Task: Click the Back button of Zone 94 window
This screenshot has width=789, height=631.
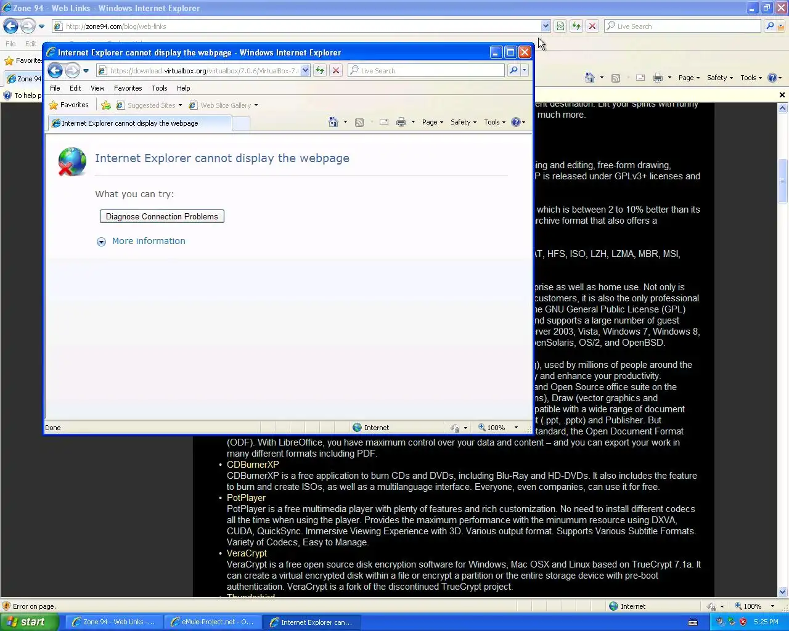Action: click(x=10, y=26)
